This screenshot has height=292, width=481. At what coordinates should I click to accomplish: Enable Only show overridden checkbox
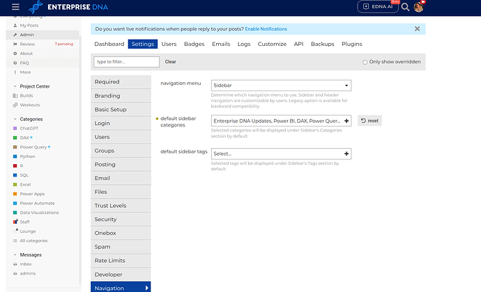coord(365,62)
